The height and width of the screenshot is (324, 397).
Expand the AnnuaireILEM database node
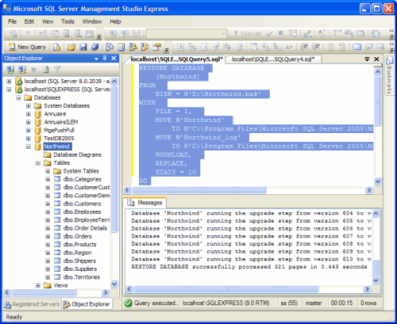point(29,122)
